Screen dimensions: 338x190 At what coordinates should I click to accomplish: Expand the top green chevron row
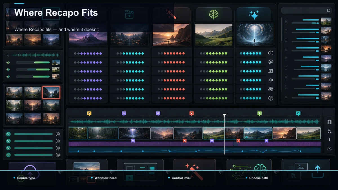(x=8, y=134)
